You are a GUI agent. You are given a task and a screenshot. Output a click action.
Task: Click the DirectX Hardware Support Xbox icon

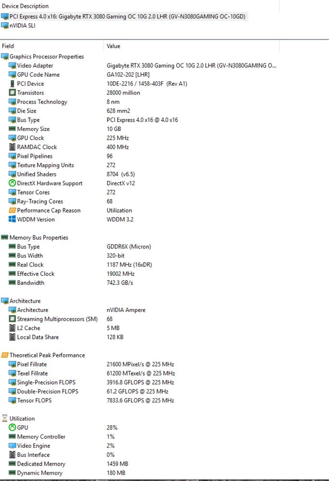(12, 183)
